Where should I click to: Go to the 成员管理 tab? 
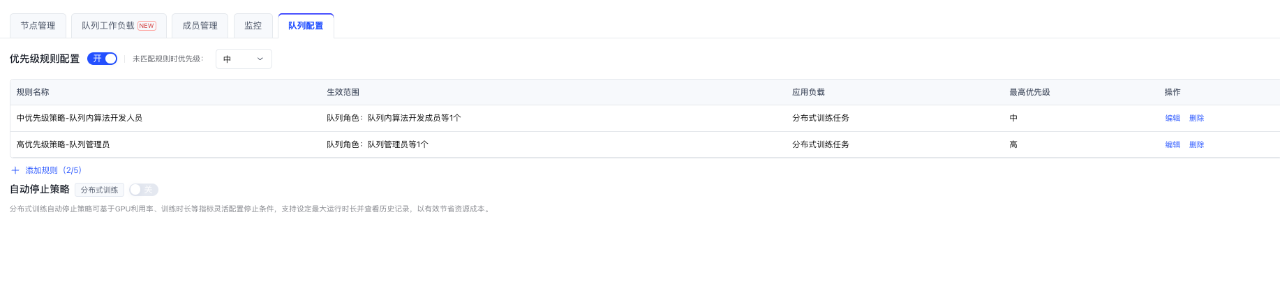pyautogui.click(x=200, y=26)
